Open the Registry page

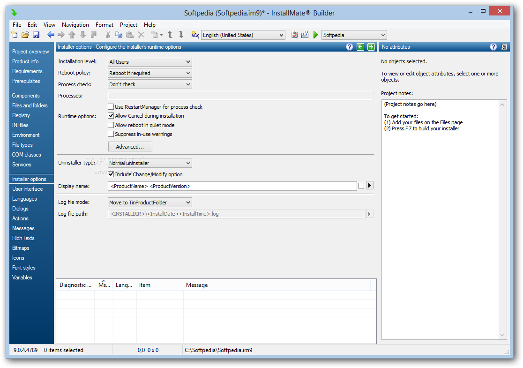coord(21,115)
